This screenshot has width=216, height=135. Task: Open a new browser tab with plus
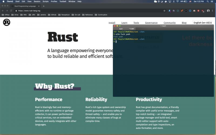(44, 6)
